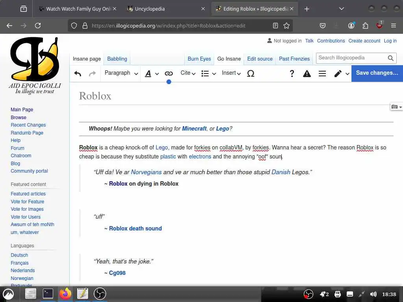Open the uBlock Origin extension icon
This screenshot has width=403, height=302.
[x=379, y=25]
